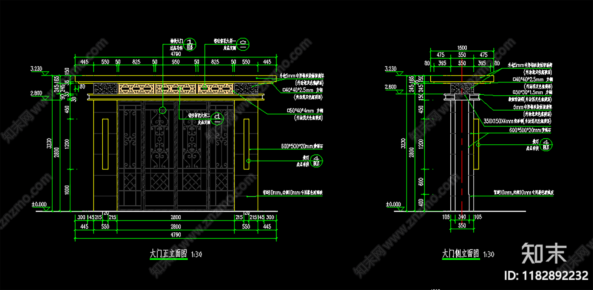
Task: Click the 知末 logo
Action: 544,253
